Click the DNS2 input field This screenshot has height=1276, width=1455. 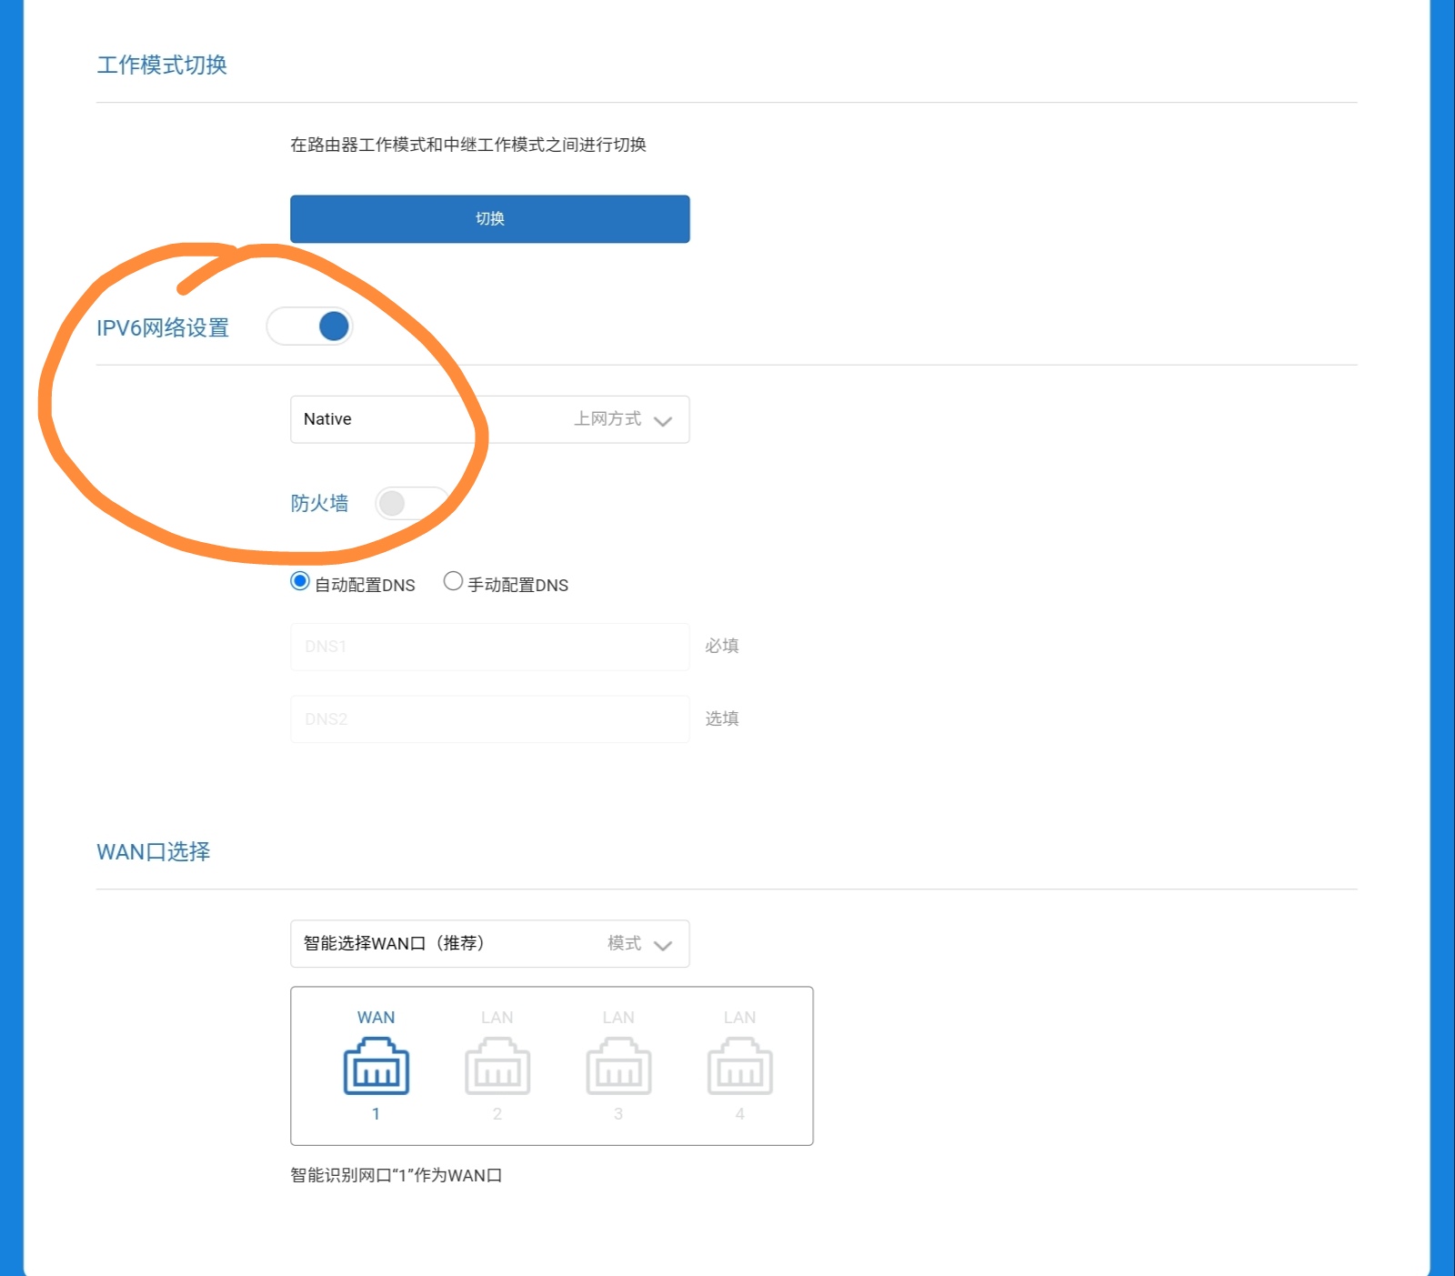(489, 719)
